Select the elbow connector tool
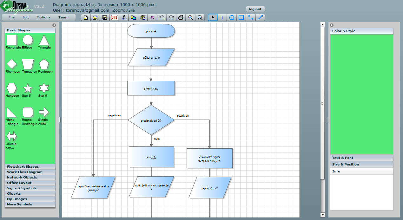 [251, 17]
